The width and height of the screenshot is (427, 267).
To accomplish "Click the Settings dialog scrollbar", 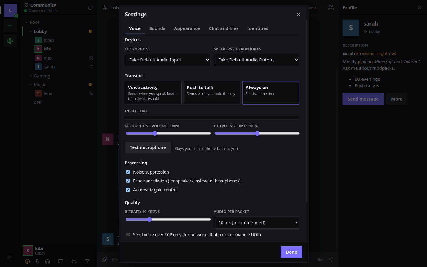I will point(307,111).
